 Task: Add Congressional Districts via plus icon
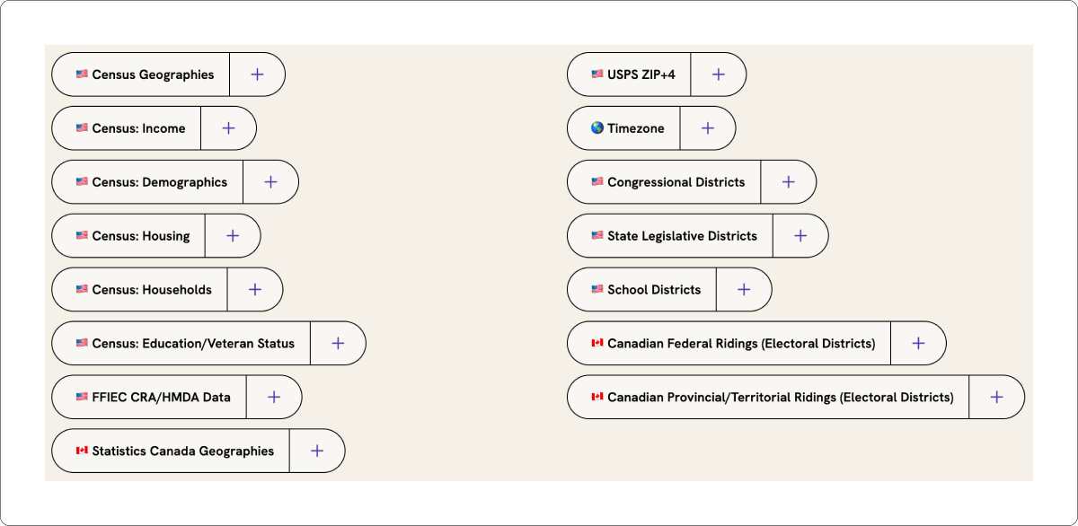point(788,182)
